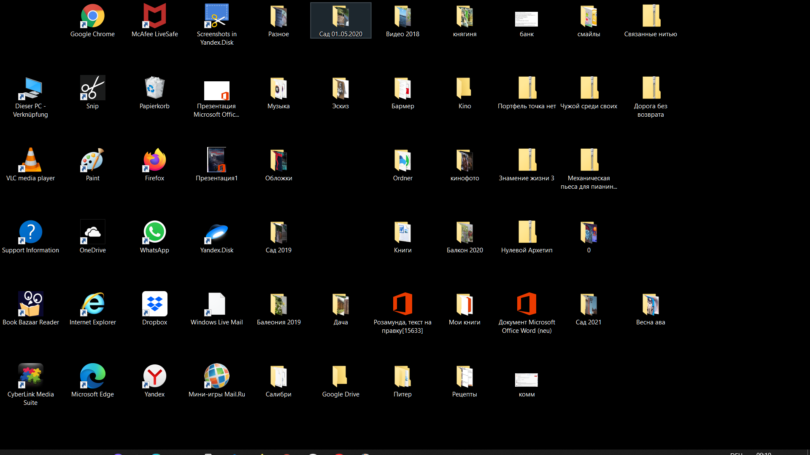810x455 pixels.
Task: Select the Документ Microsoft Office Word file
Action: [x=526, y=304]
